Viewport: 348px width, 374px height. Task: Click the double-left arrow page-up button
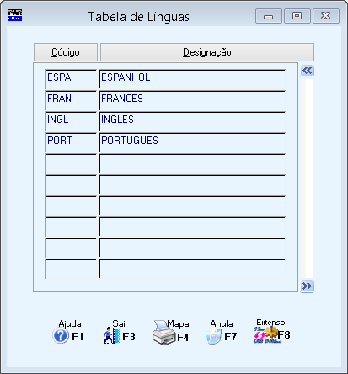307,71
